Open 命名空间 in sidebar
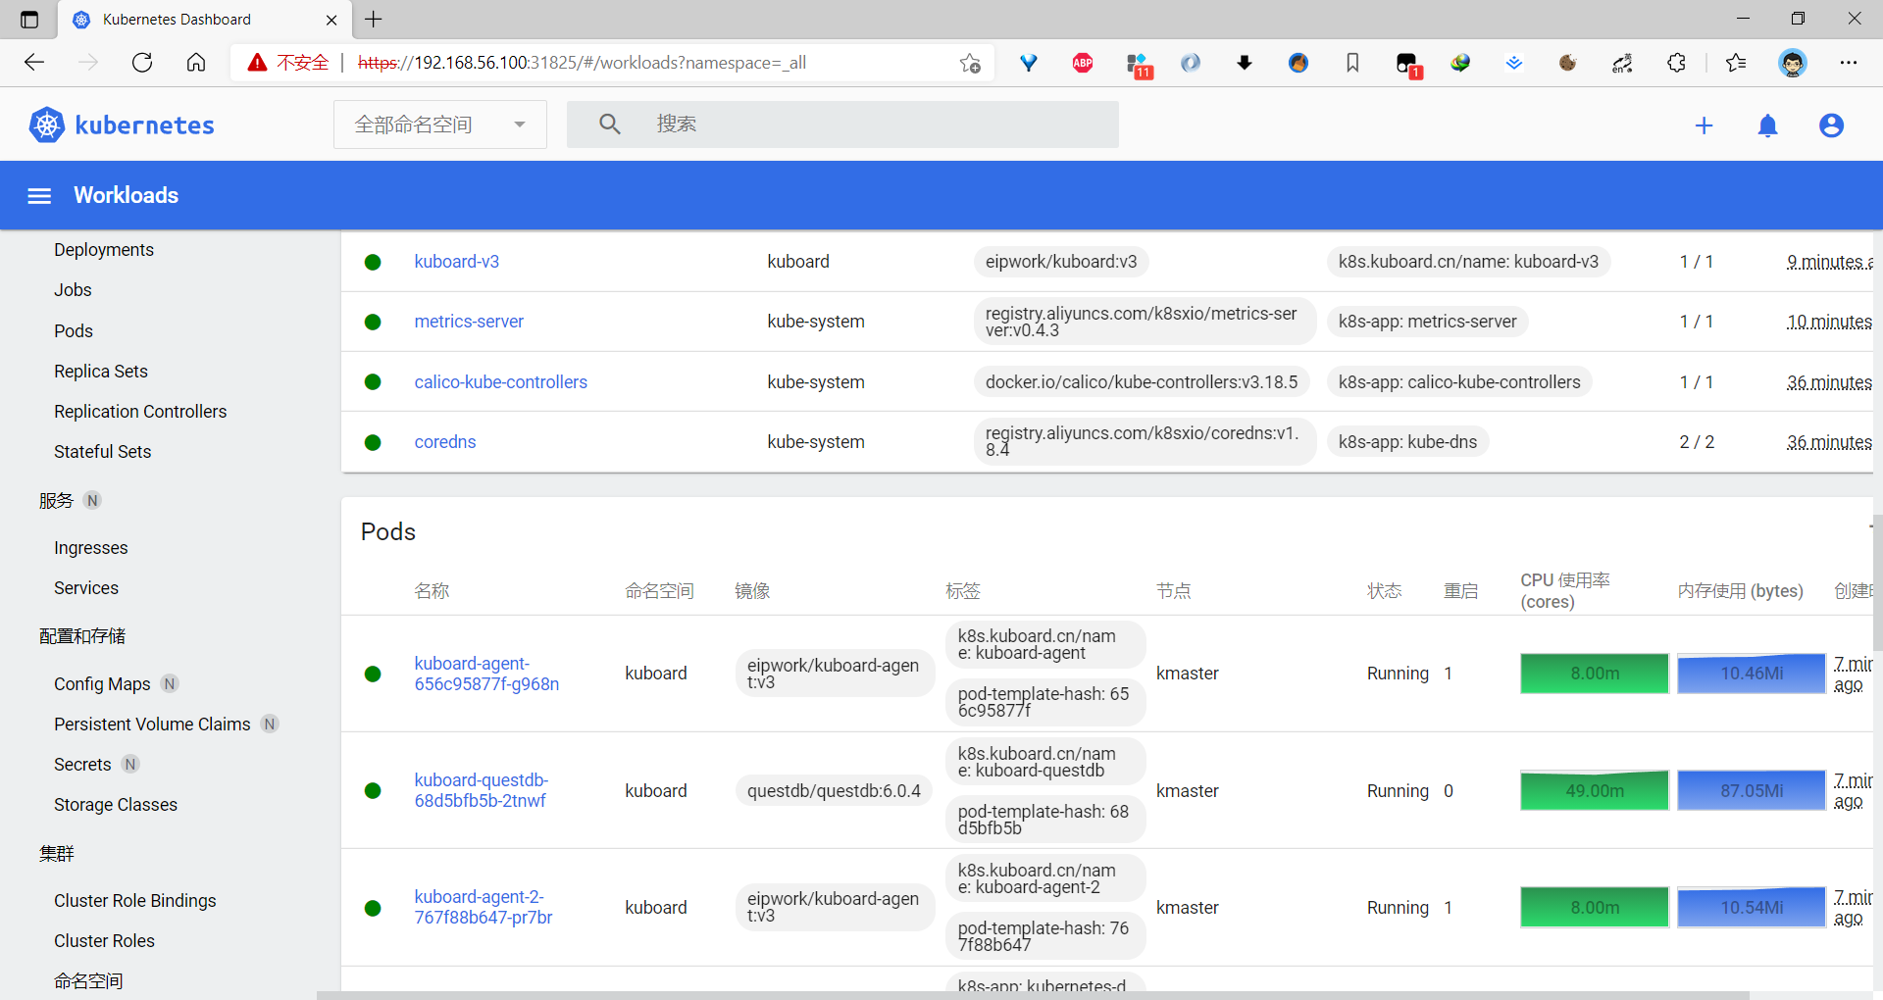1883x1000 pixels. coord(88,981)
